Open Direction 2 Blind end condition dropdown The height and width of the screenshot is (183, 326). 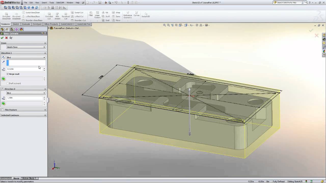point(26,93)
